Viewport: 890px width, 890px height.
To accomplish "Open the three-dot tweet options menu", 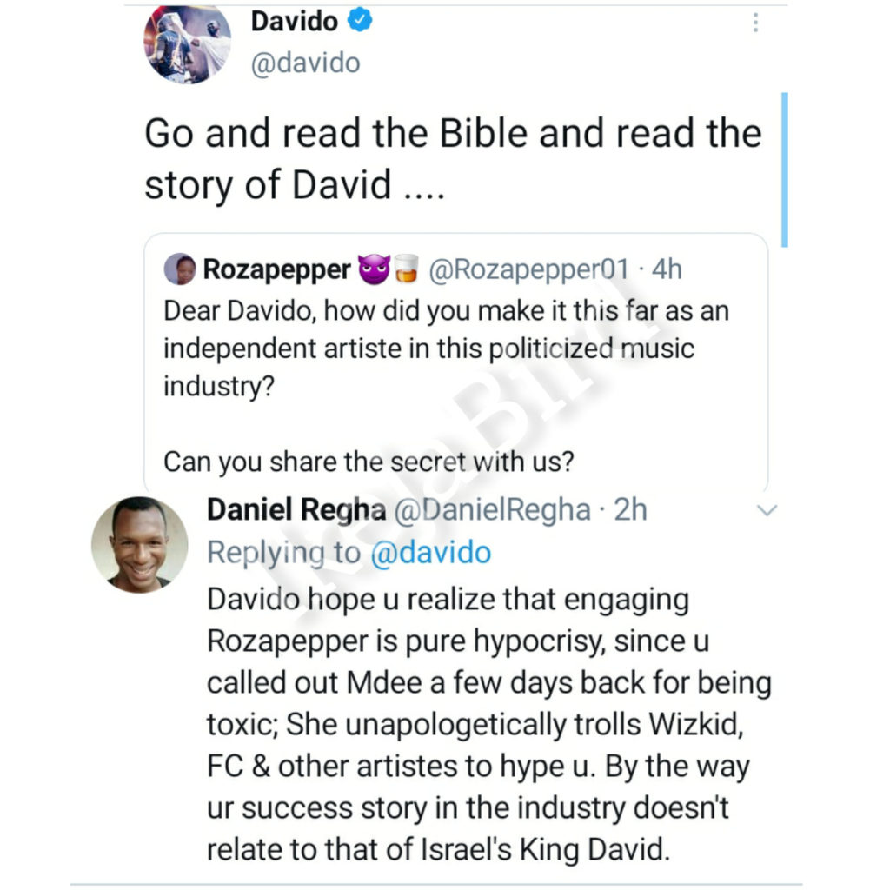I will point(755,23).
